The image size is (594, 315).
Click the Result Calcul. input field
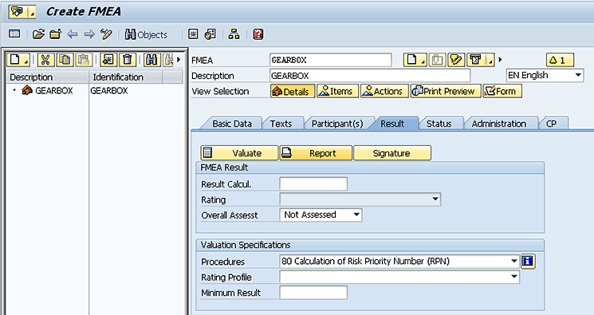click(x=313, y=184)
